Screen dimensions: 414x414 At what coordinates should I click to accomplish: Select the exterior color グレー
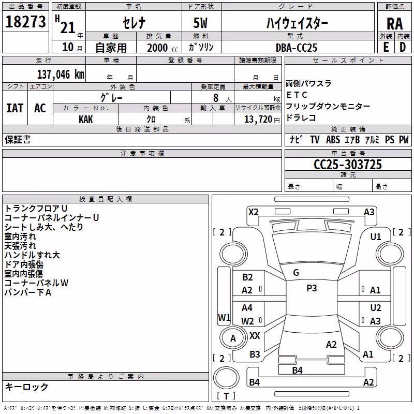111,98
